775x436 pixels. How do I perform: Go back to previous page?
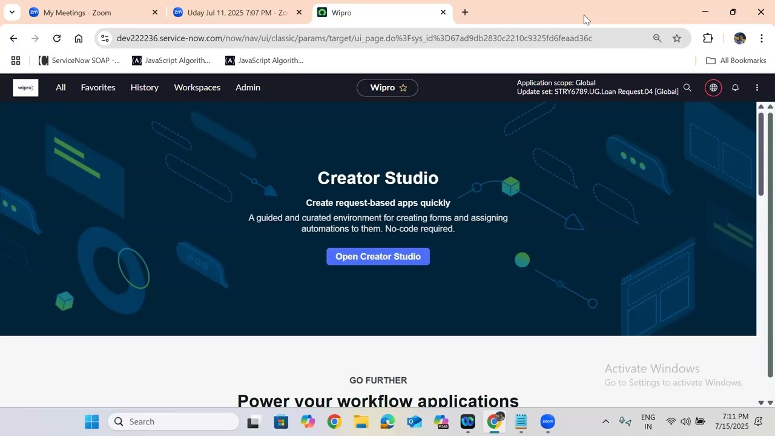tap(13, 38)
